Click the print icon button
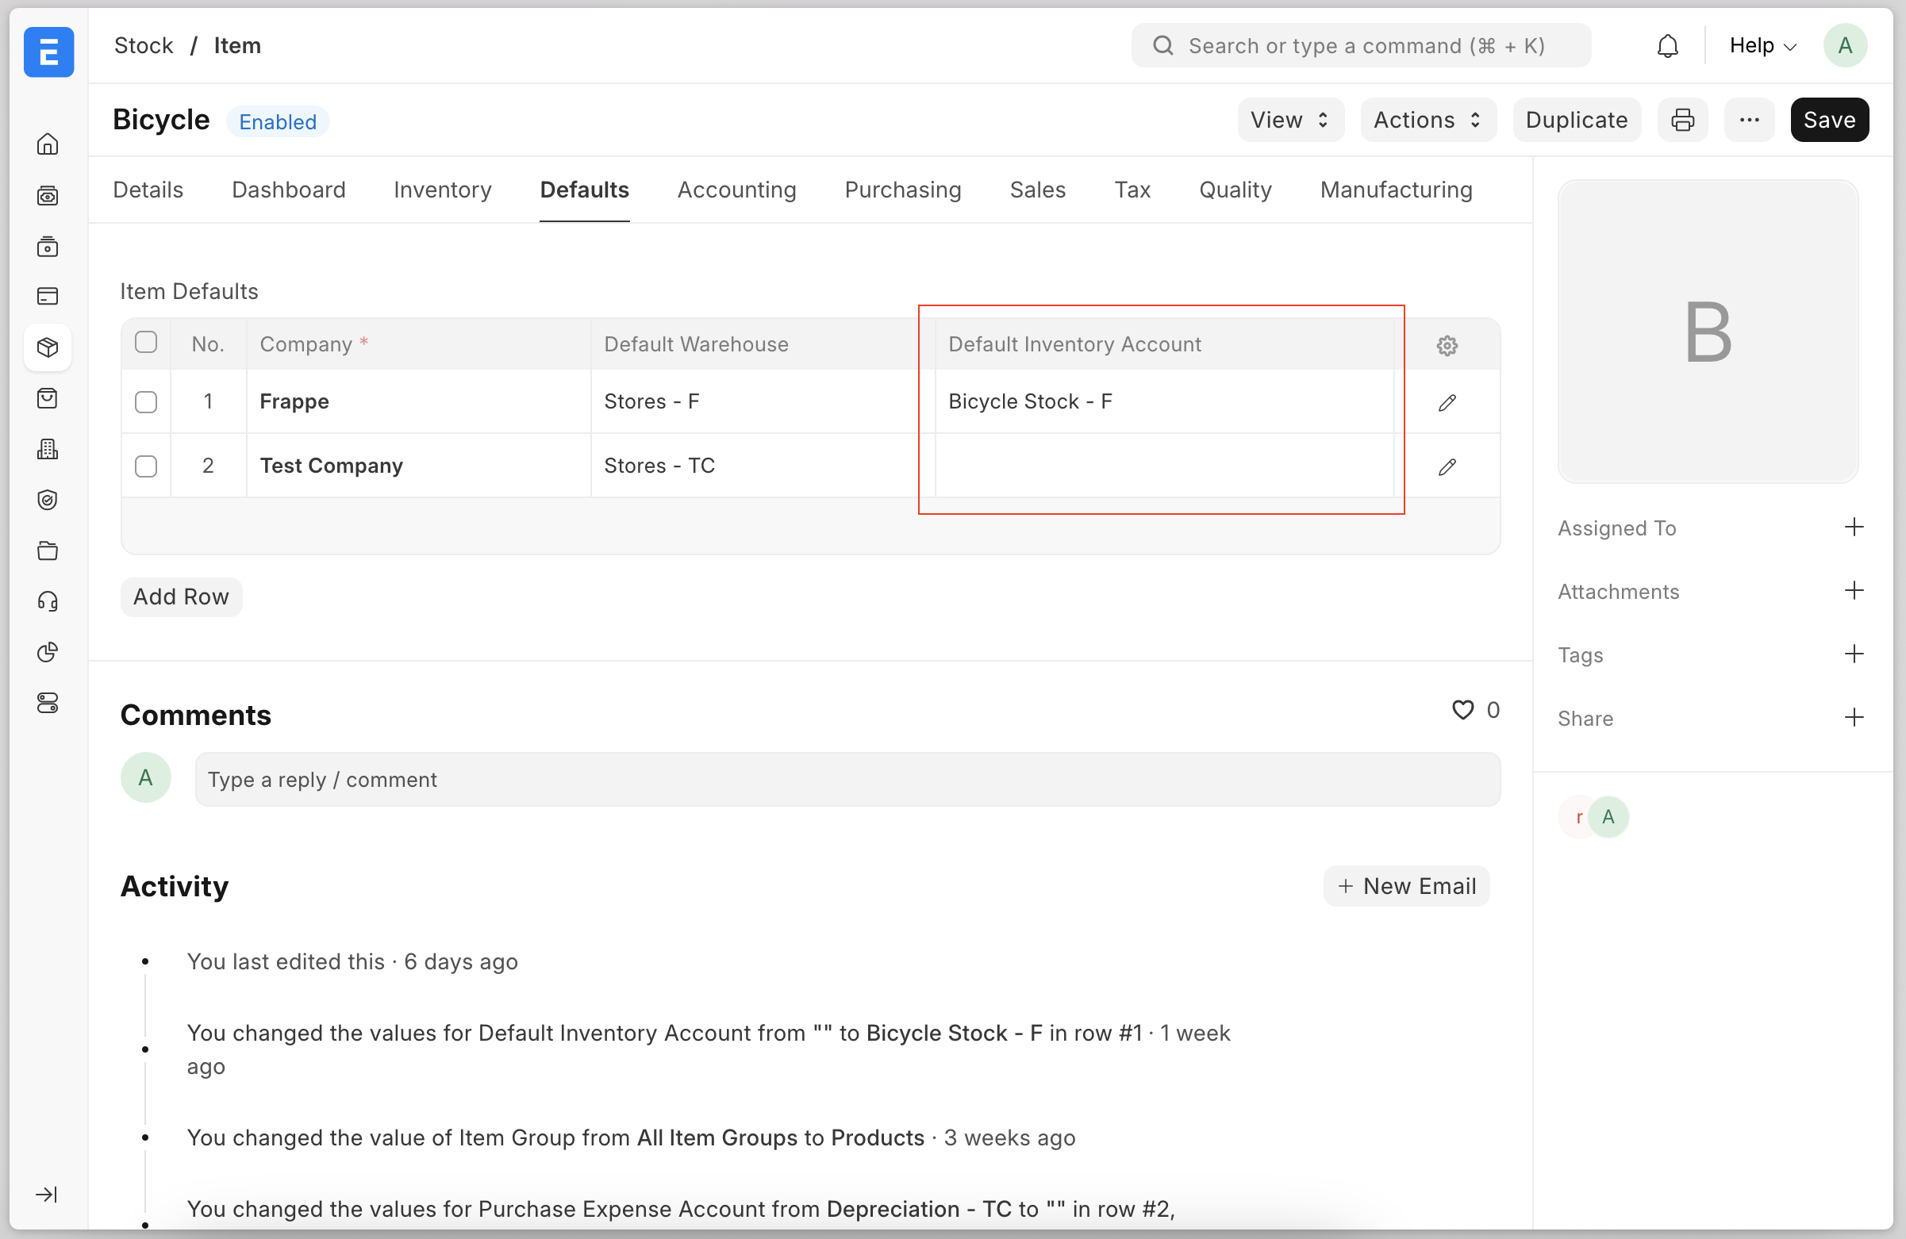 (1682, 120)
